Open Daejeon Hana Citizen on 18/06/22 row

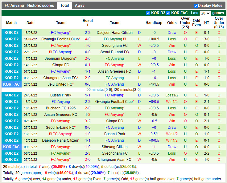point(114,33)
